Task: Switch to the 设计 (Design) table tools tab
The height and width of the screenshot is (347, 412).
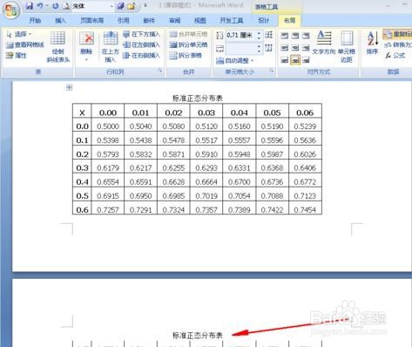Action: (264, 20)
